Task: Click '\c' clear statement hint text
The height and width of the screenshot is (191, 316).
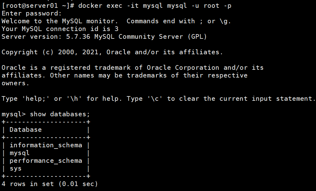Action: [x=155, y=99]
